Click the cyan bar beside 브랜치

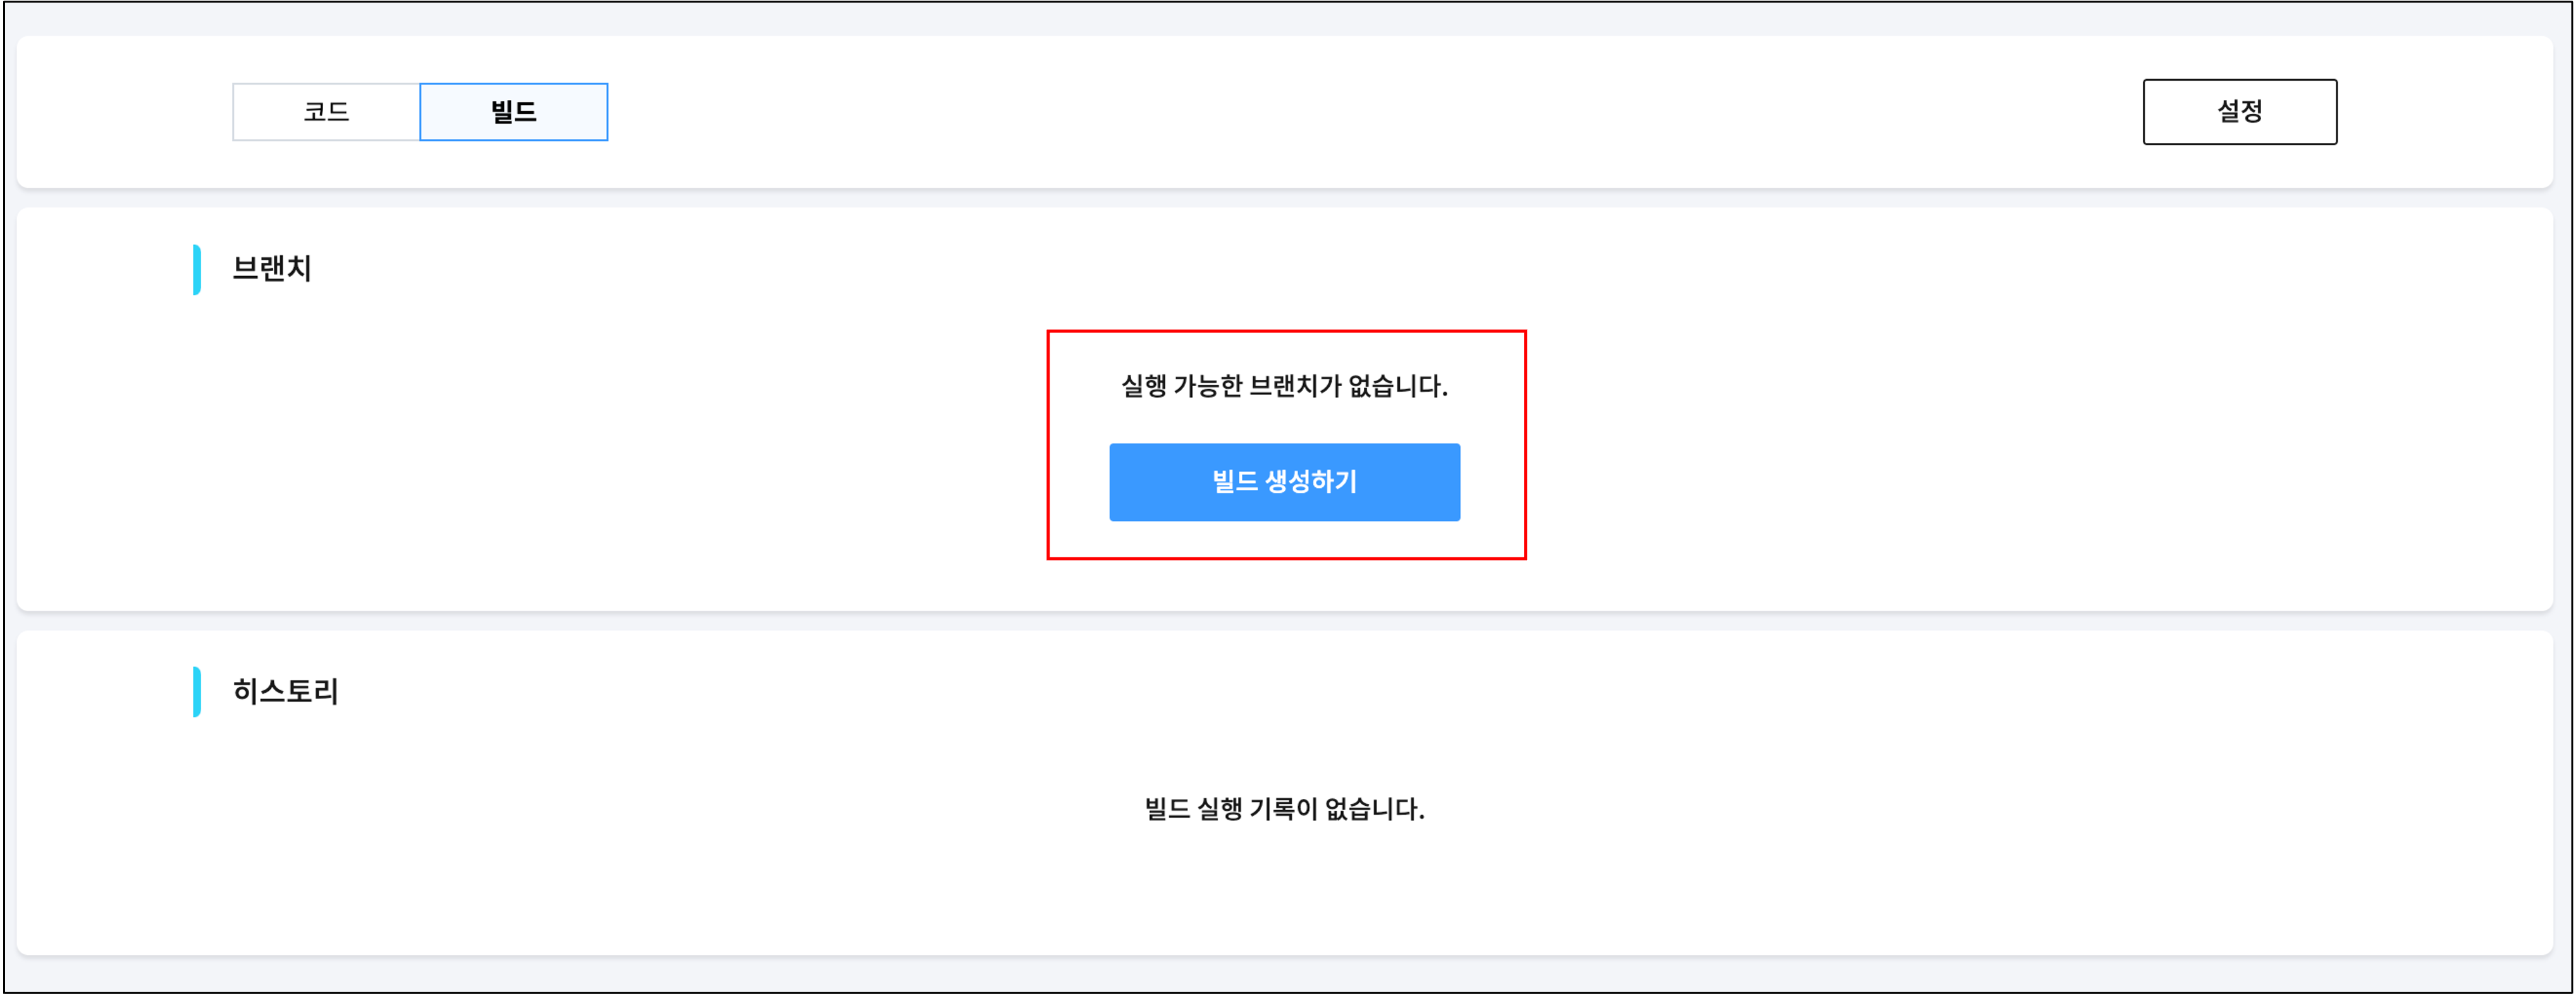pyautogui.click(x=197, y=270)
